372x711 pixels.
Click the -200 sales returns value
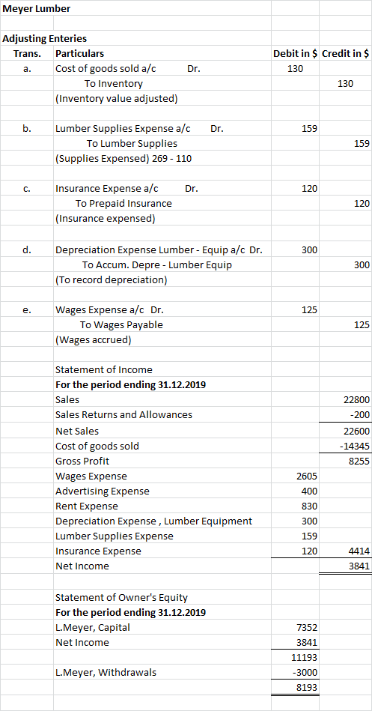[x=361, y=415]
